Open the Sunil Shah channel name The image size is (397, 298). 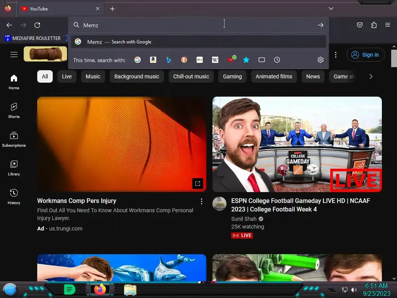tap(244, 219)
